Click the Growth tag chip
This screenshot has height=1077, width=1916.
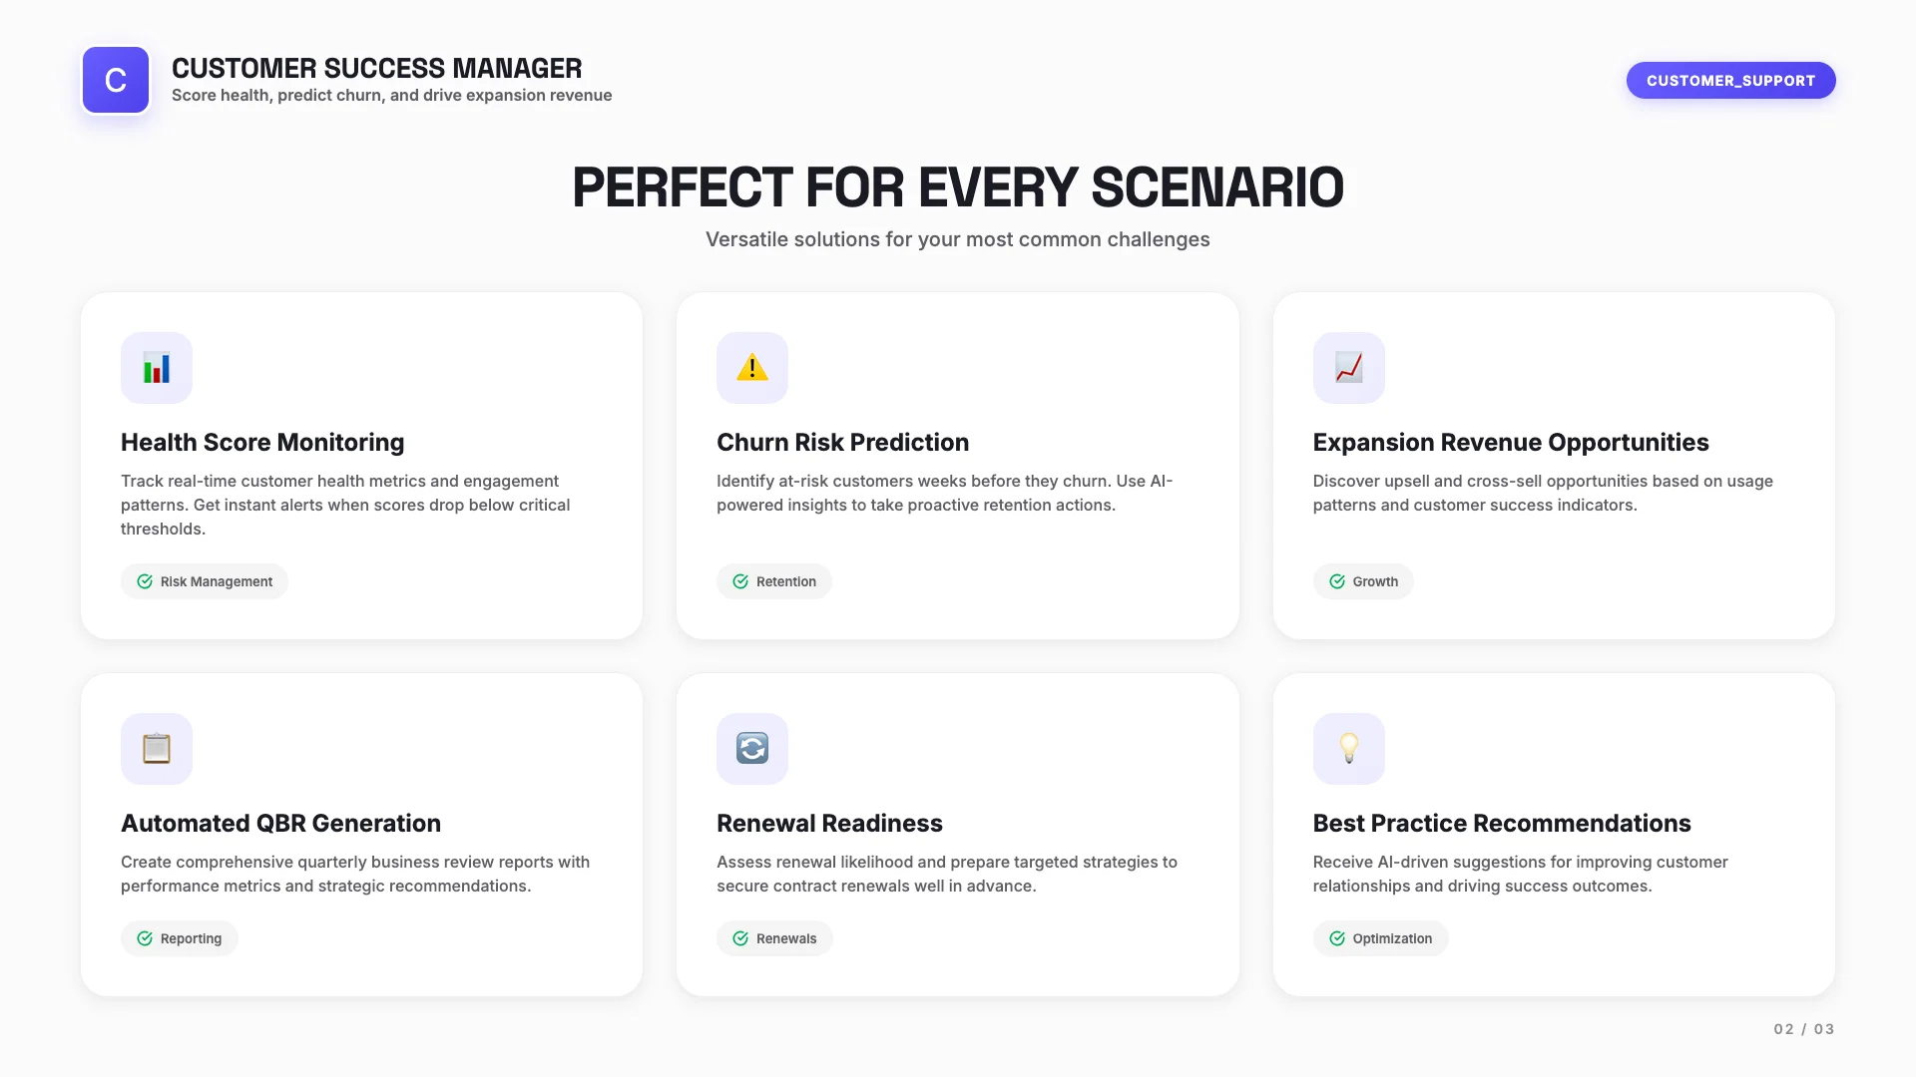(1363, 581)
